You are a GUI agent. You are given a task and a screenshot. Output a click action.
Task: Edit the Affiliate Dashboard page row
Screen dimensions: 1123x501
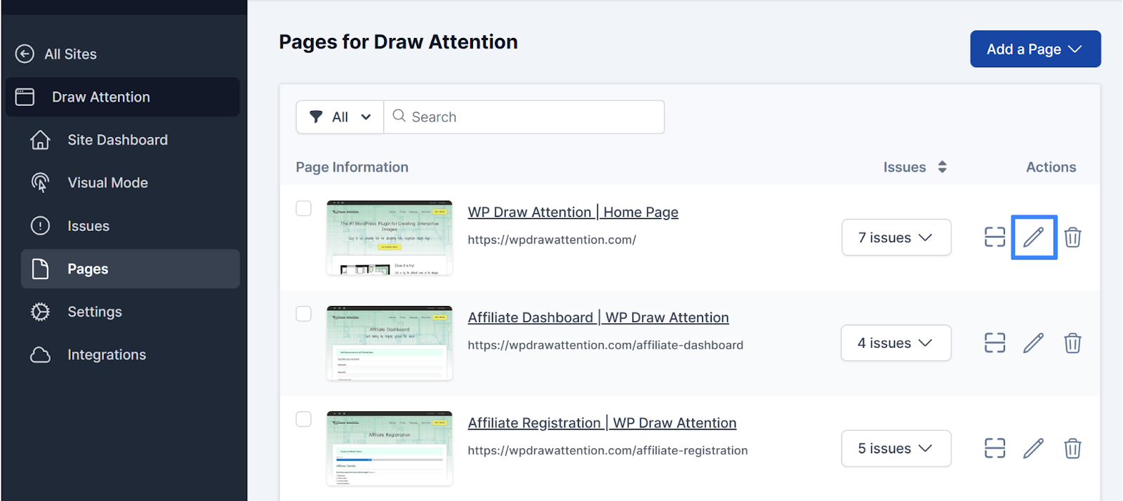tap(1033, 342)
